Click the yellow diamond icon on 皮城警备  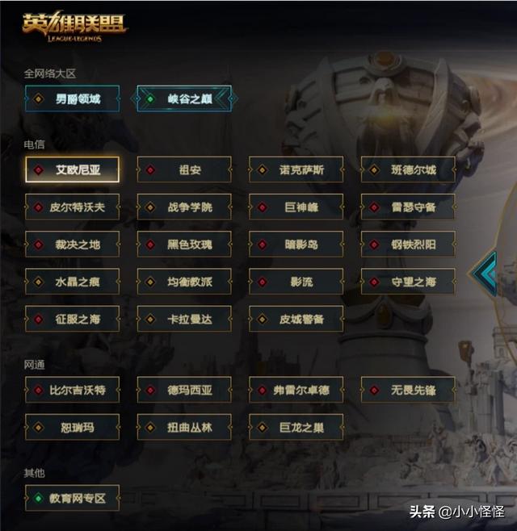tap(262, 319)
